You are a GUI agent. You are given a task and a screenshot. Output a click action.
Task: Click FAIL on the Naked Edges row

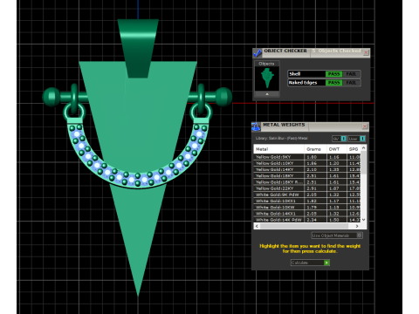(351, 83)
